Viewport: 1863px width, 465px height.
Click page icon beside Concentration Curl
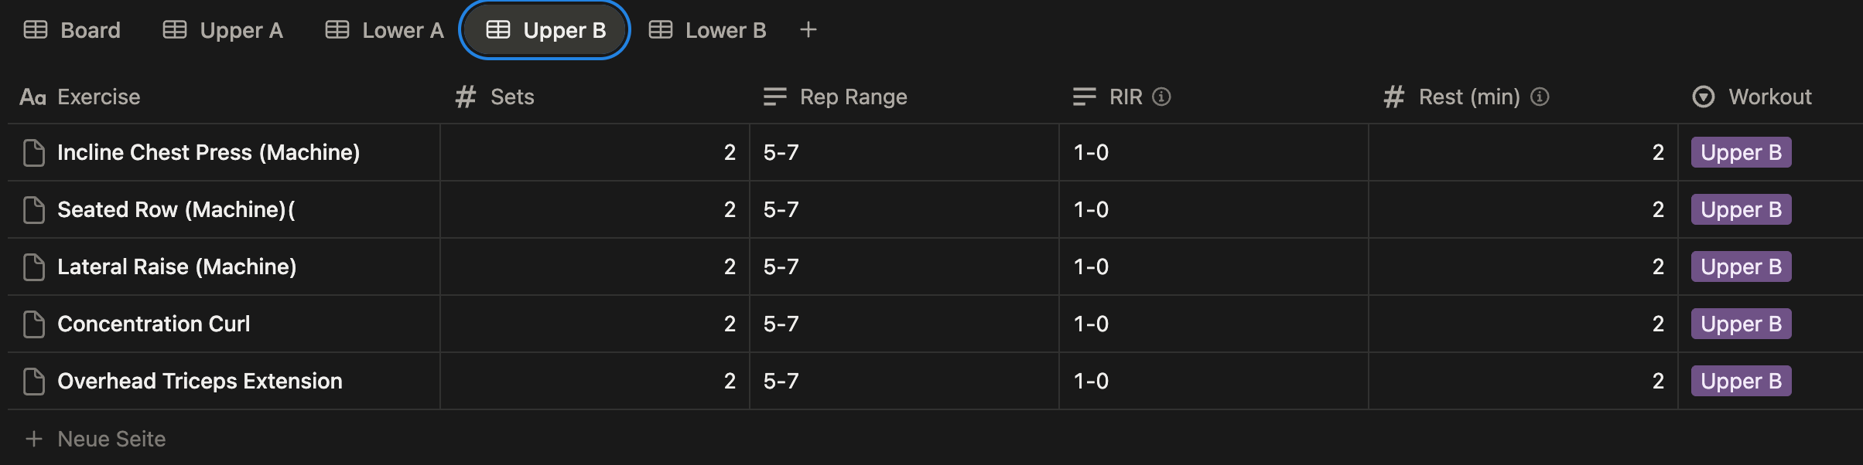click(x=34, y=324)
